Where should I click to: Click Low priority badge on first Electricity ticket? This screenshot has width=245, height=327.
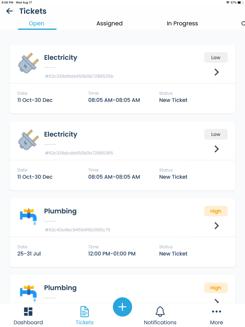pyautogui.click(x=216, y=57)
